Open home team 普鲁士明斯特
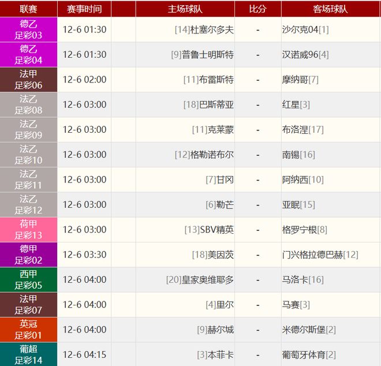 click(207, 55)
